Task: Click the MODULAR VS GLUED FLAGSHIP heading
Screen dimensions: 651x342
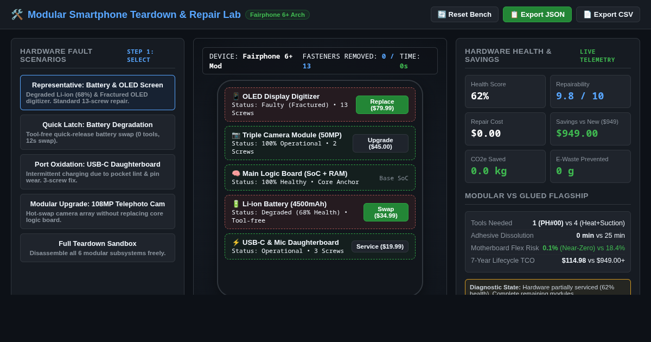Action: [x=527, y=196]
